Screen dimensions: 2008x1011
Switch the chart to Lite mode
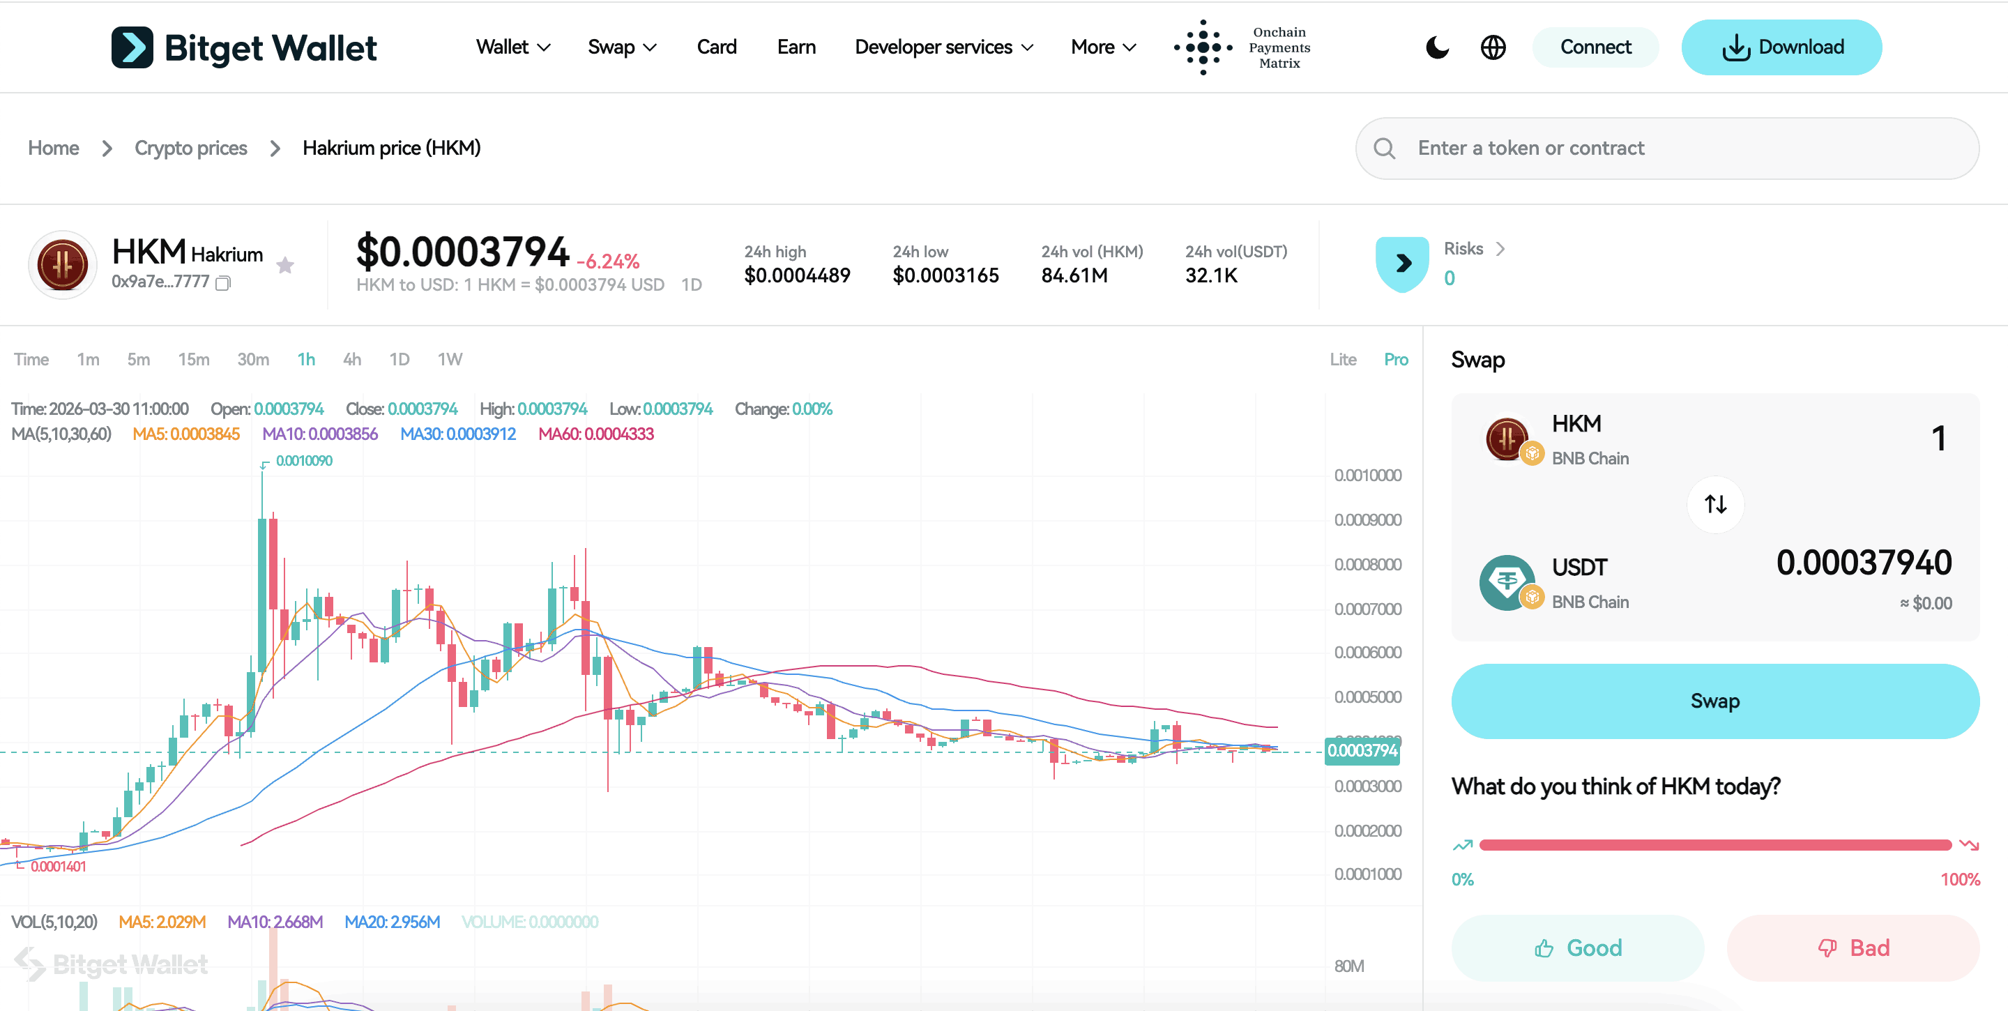coord(1343,359)
